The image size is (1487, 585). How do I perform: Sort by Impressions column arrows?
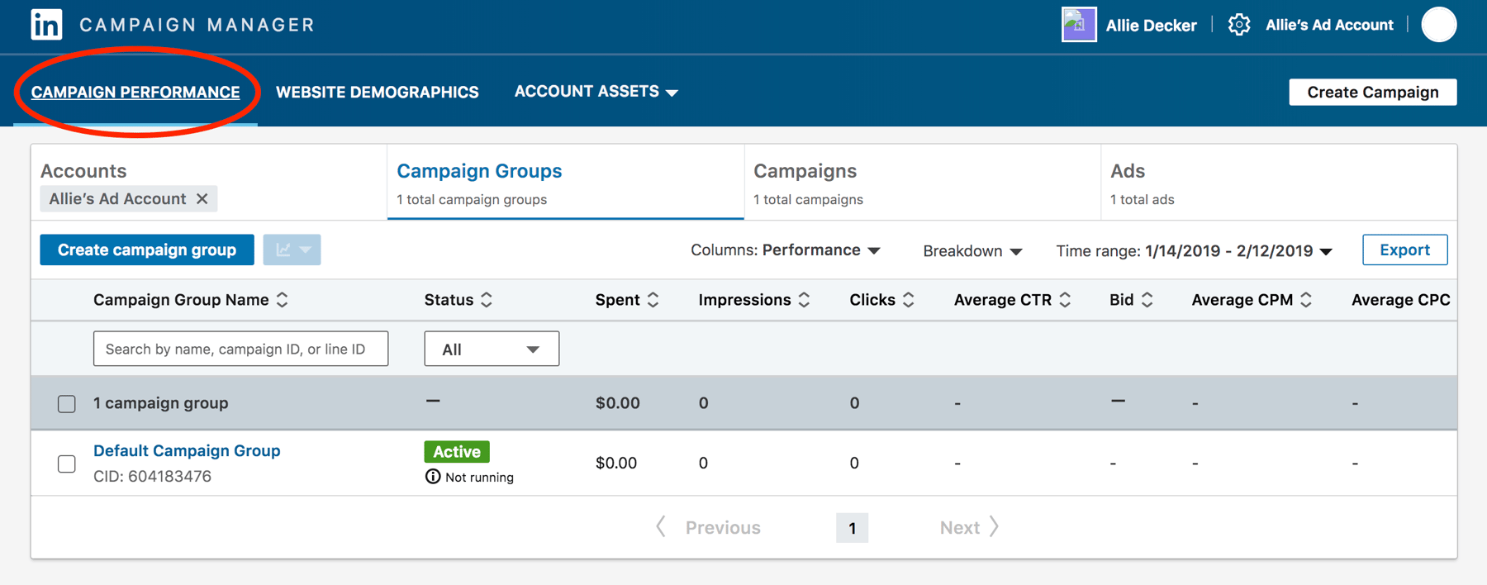(804, 300)
